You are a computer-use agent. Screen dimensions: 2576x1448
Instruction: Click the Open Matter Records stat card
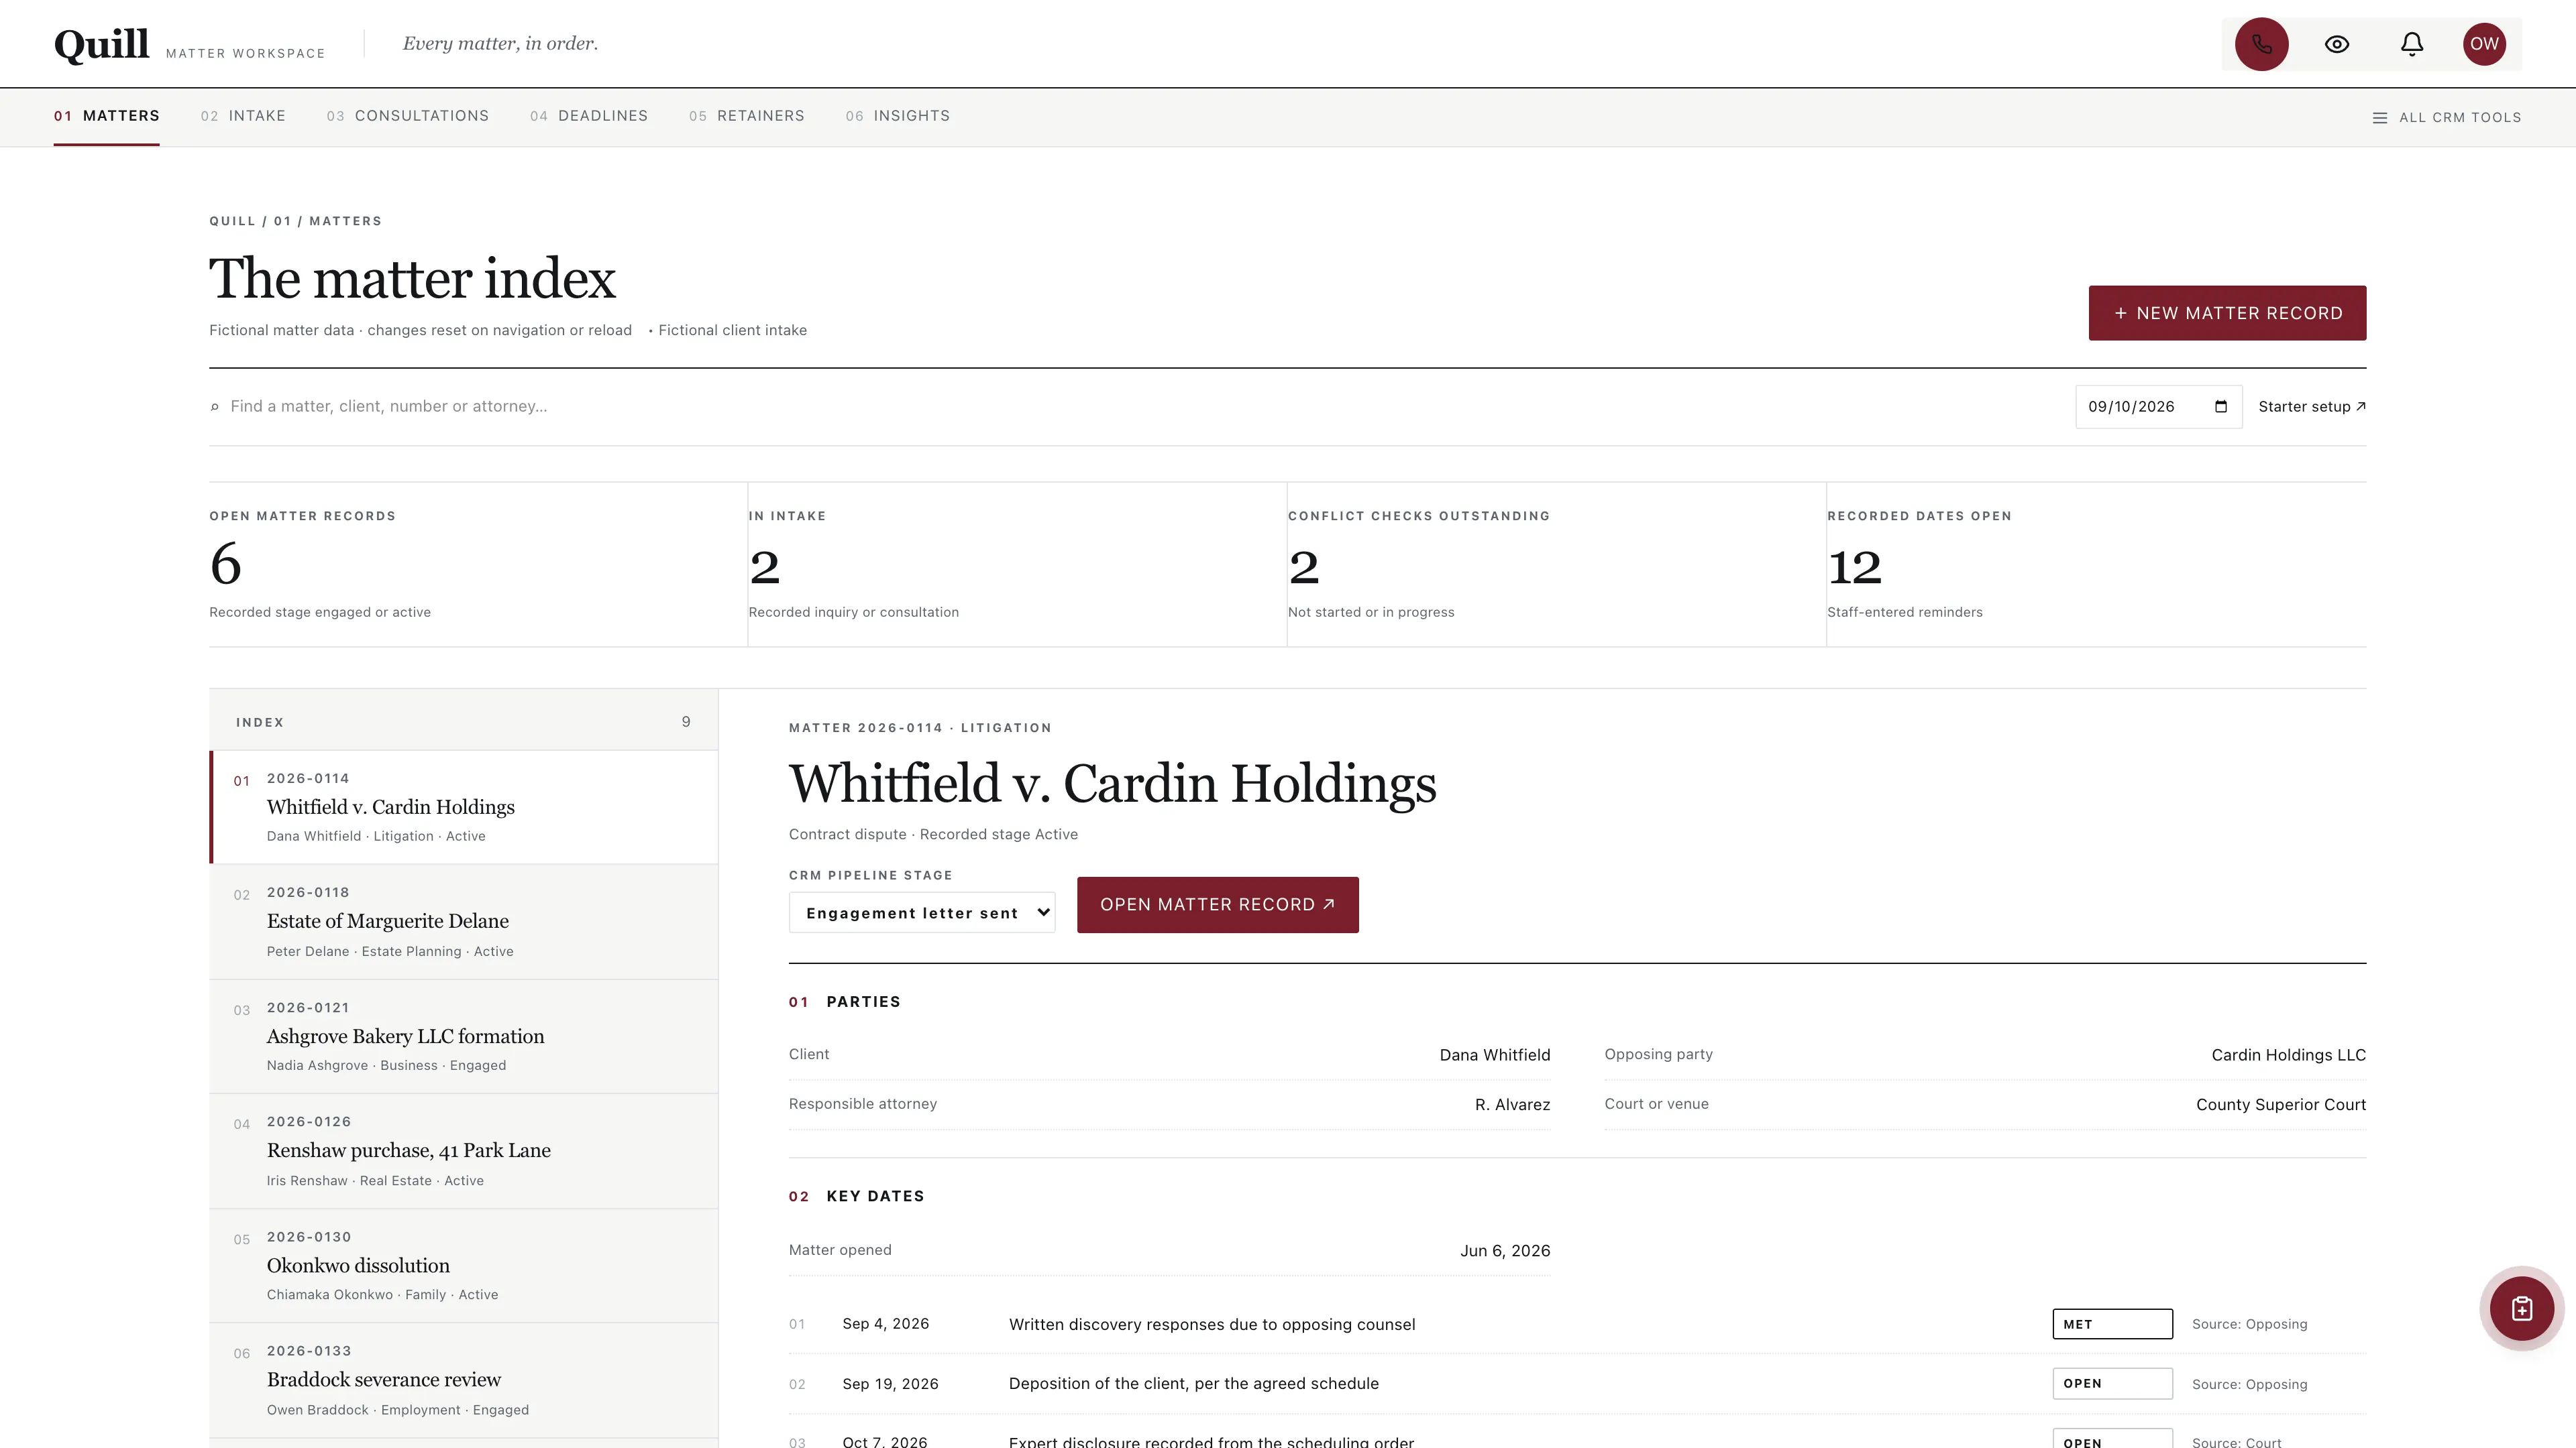478,564
